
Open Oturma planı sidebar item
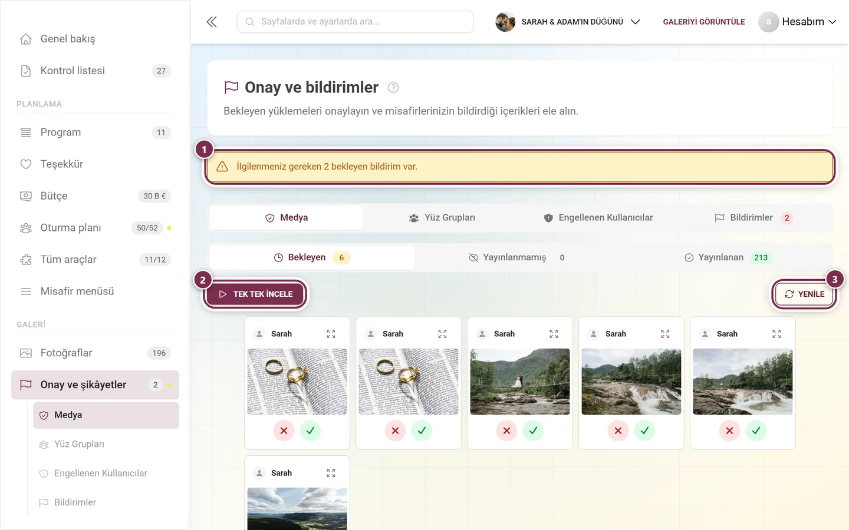[95, 228]
